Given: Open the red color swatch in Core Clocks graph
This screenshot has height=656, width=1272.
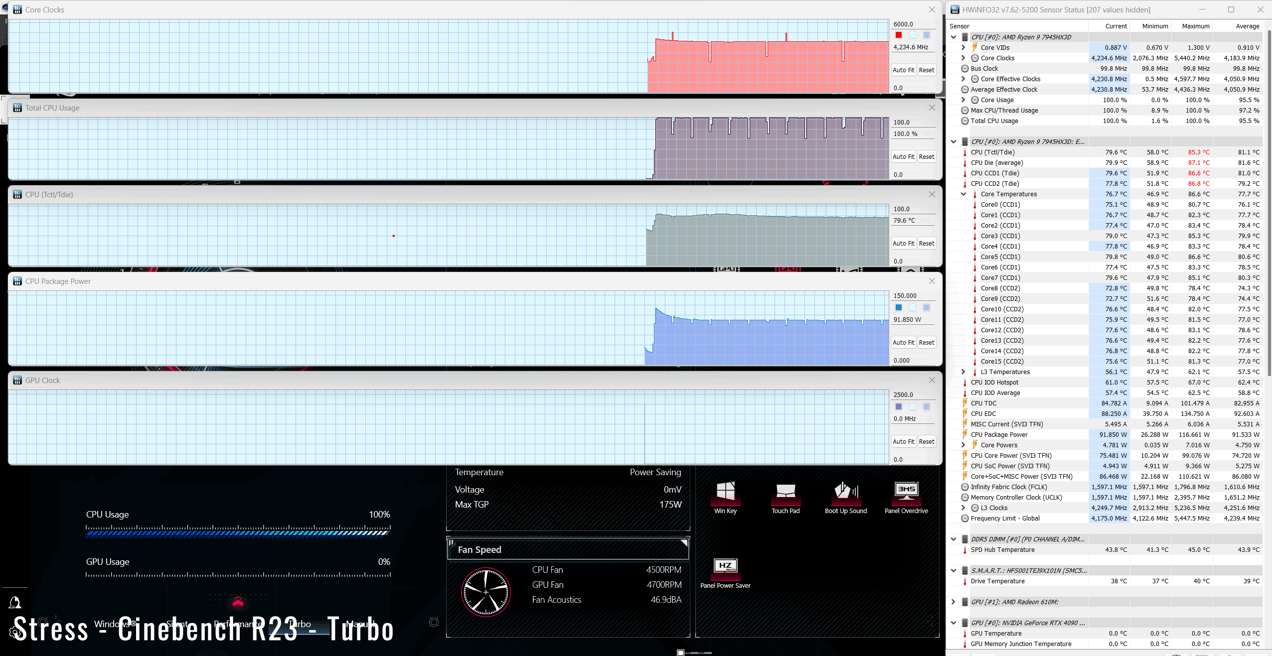Looking at the screenshot, I should pos(899,35).
